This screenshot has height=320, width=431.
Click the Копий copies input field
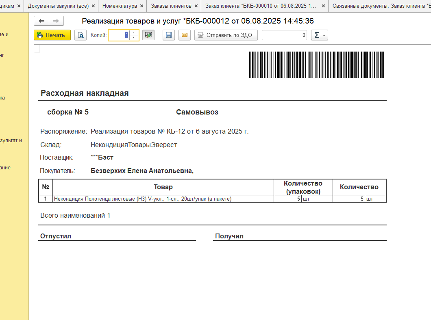[119, 35]
